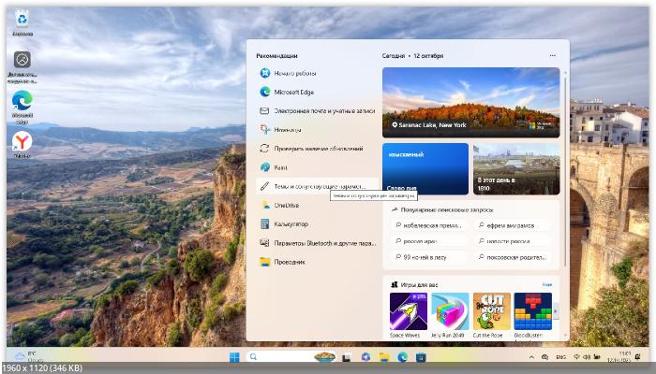This screenshot has height=374, width=656.
Task: Open Saranac Lake, New York image card
Action: [x=470, y=102]
